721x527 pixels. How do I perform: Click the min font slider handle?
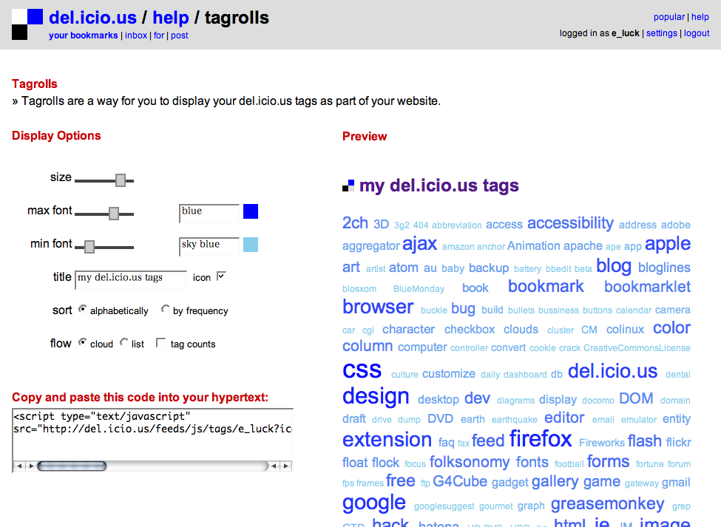(x=89, y=246)
